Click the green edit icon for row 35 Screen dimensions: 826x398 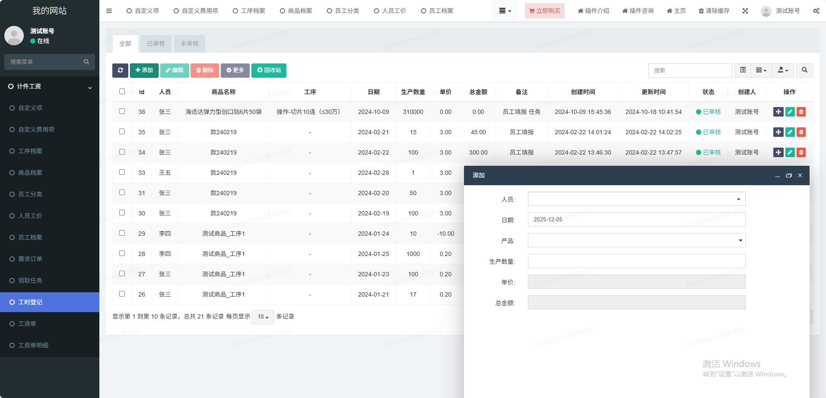click(x=790, y=132)
